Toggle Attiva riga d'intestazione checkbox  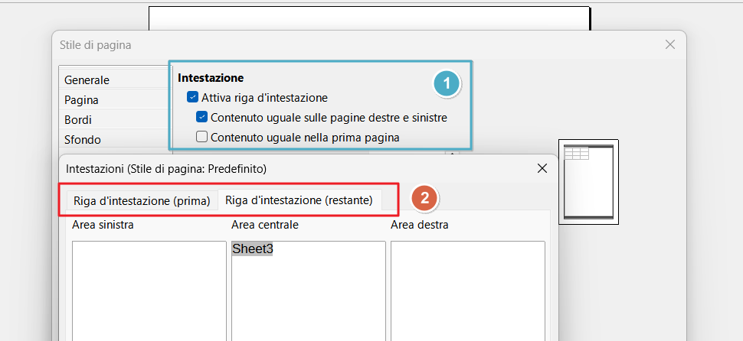tap(192, 98)
